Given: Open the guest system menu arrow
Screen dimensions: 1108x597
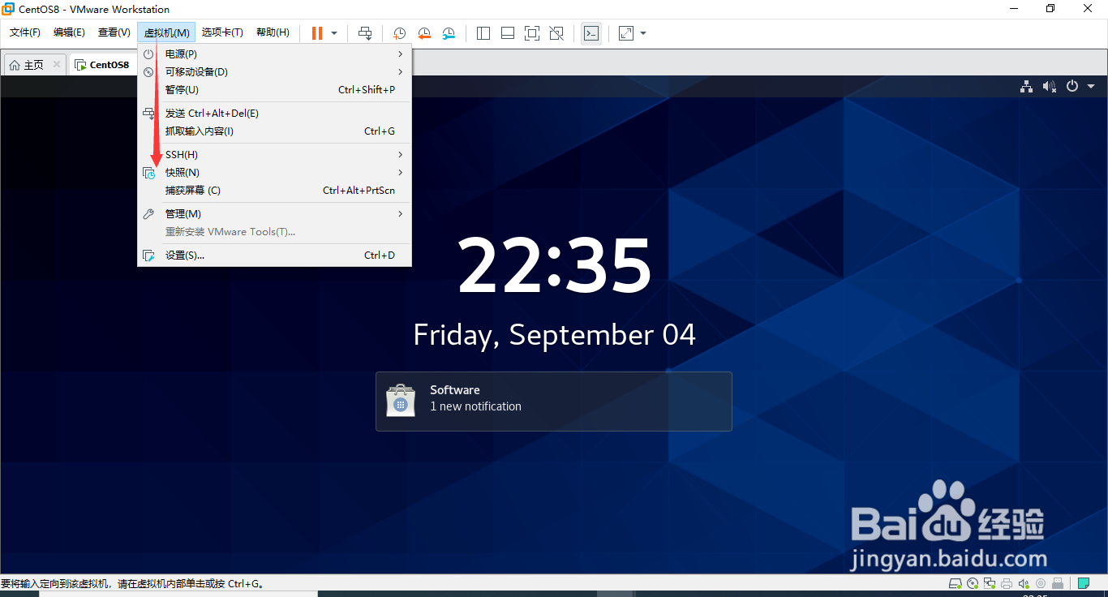Looking at the screenshot, I should (x=1091, y=86).
